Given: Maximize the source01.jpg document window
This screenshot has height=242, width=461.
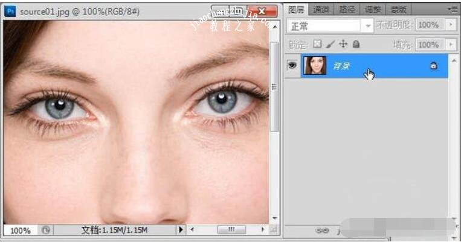Looking at the screenshot, I should click(238, 11).
